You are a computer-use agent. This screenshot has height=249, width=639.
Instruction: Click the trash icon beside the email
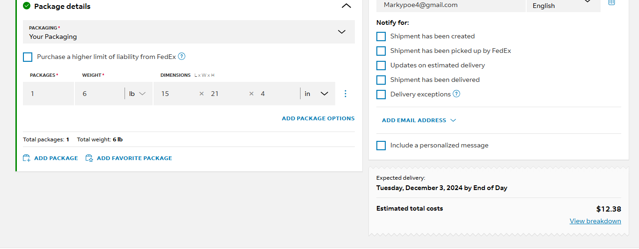[x=611, y=2]
